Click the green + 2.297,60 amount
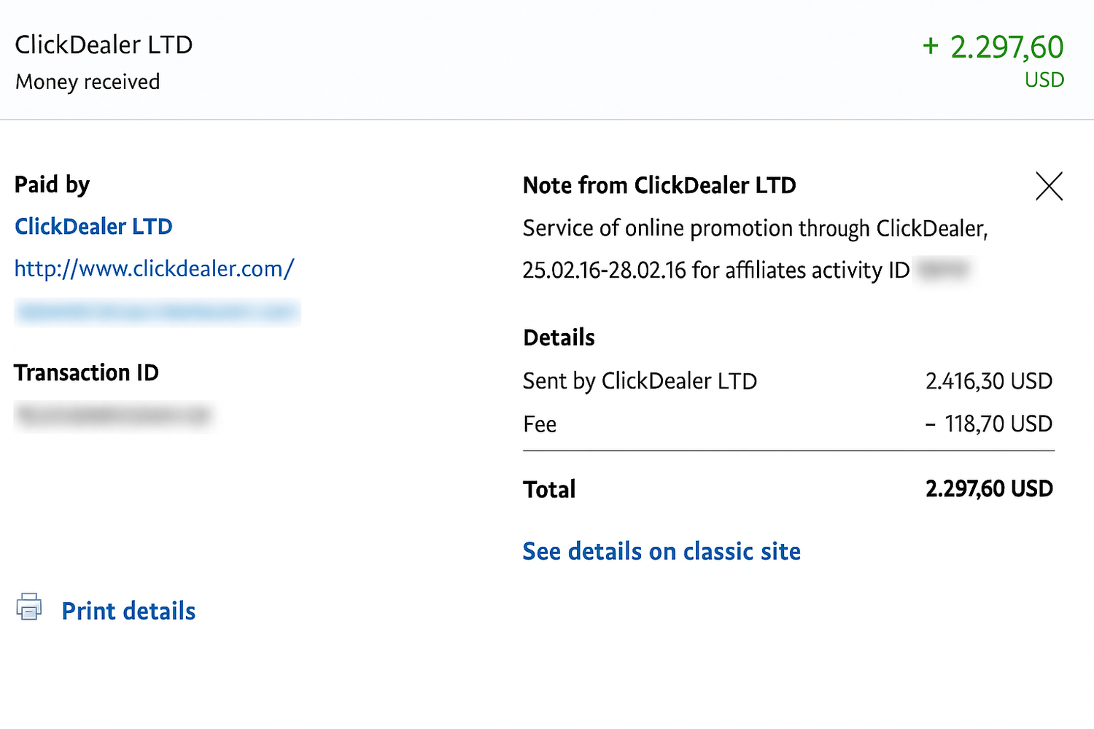This screenshot has height=729, width=1094. 993,47
